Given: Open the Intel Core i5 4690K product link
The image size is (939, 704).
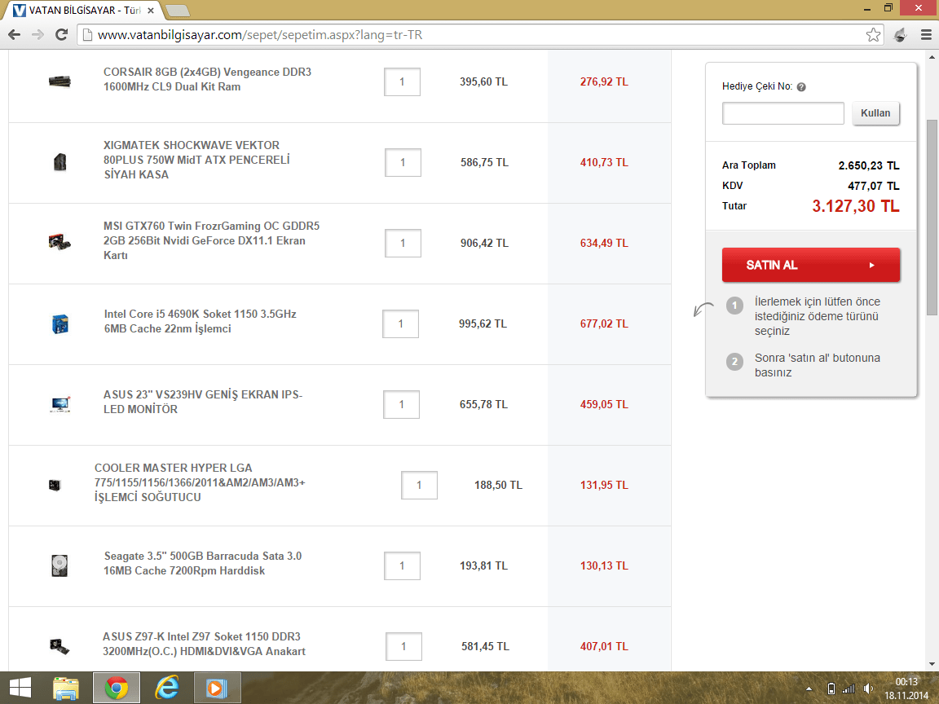Looking at the screenshot, I should (x=200, y=322).
